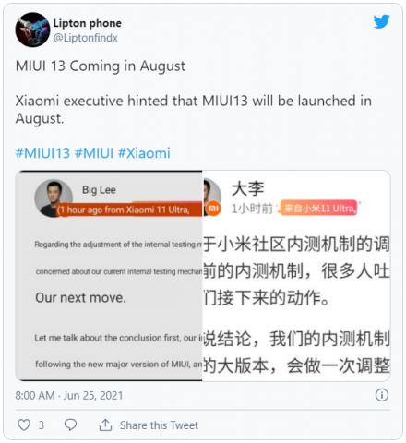This screenshot has width=406, height=443.
Task: Click the MIUI 13 Coming in August text
Action: coord(101,66)
